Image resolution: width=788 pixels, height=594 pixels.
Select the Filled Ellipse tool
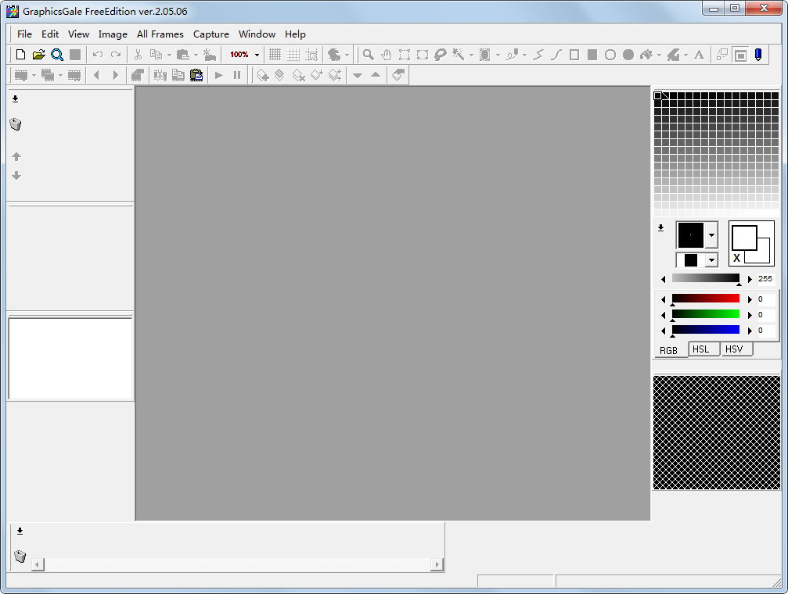click(x=628, y=55)
